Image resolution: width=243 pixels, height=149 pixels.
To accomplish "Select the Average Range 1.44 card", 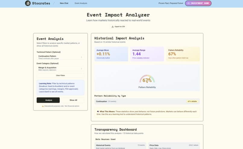I will tap(147, 54).
